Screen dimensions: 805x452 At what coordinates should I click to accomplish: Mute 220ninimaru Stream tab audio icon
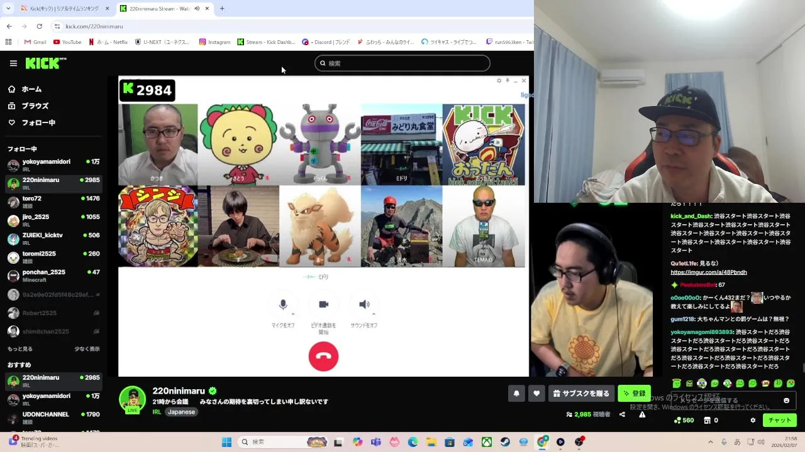197,9
